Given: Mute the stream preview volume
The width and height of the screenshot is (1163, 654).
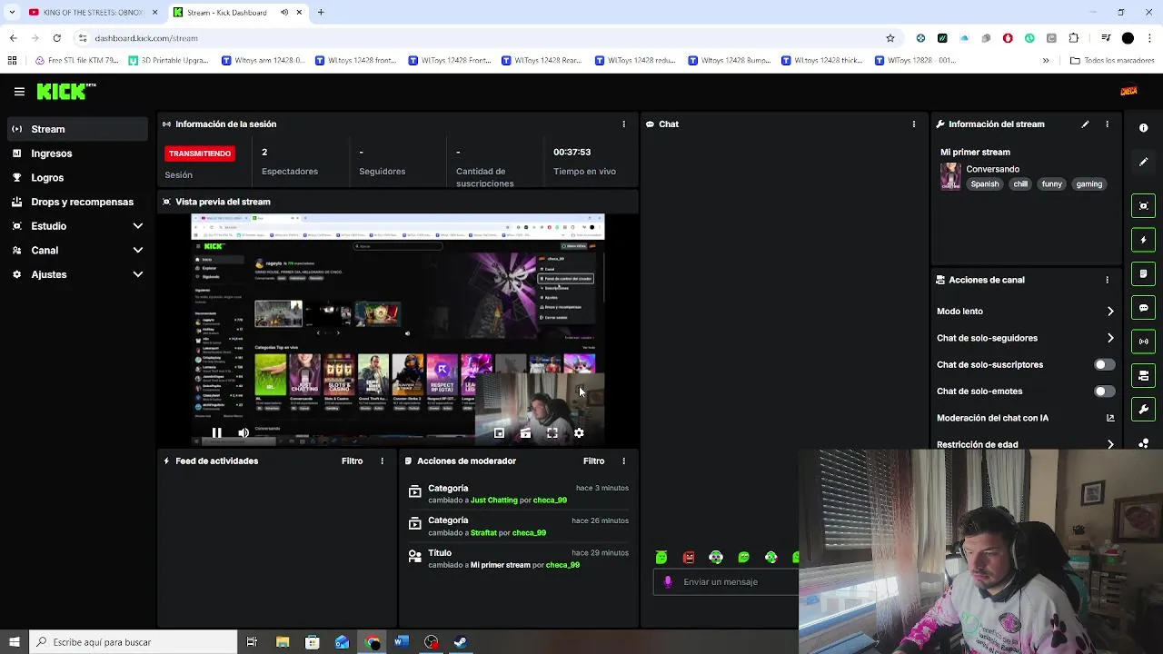Looking at the screenshot, I should [244, 433].
